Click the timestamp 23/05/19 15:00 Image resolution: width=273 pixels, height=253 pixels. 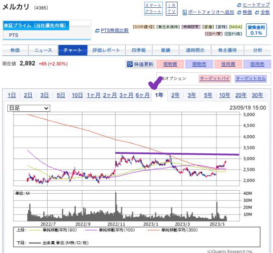click(248, 108)
